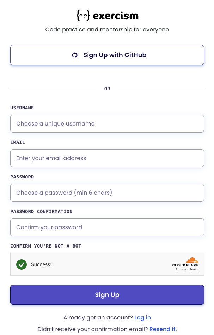214x335 pixels.
Task: Click the OR divider text
Action: (x=107, y=89)
